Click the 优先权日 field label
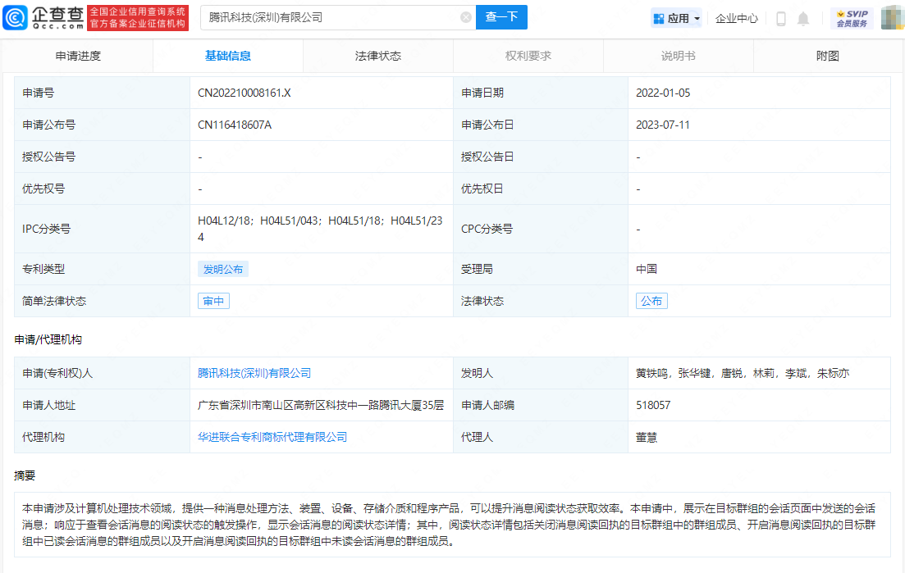Image resolution: width=905 pixels, height=573 pixels. (x=482, y=189)
